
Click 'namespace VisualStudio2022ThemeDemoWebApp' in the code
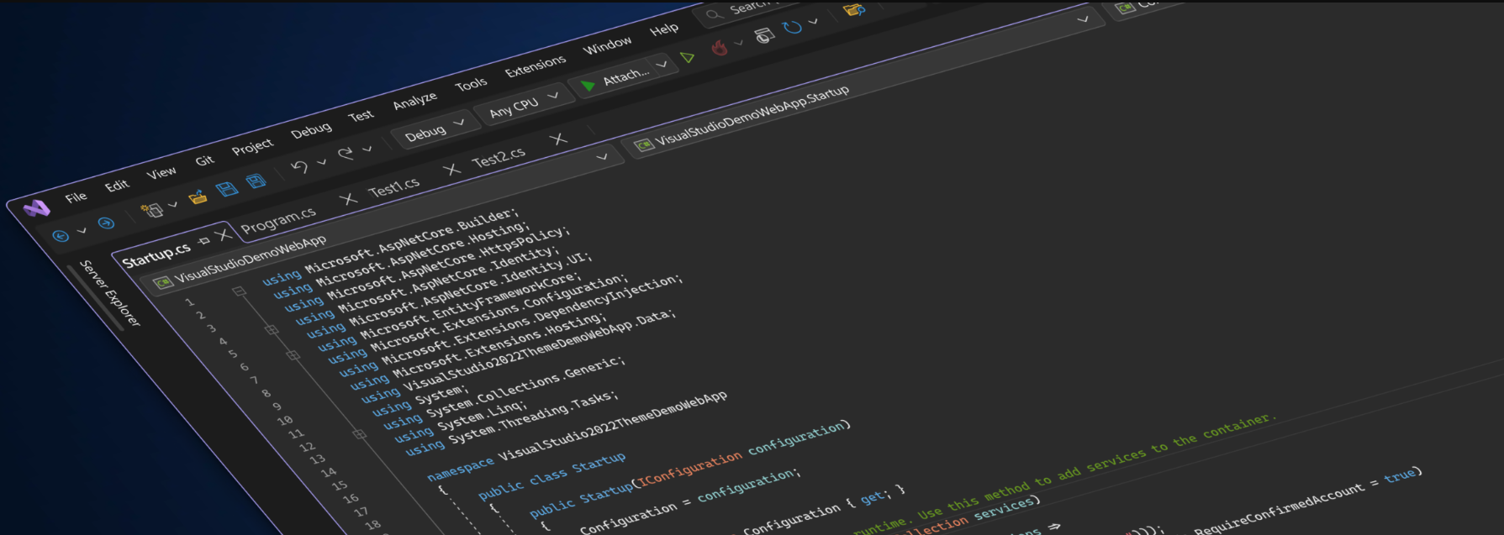point(577,437)
